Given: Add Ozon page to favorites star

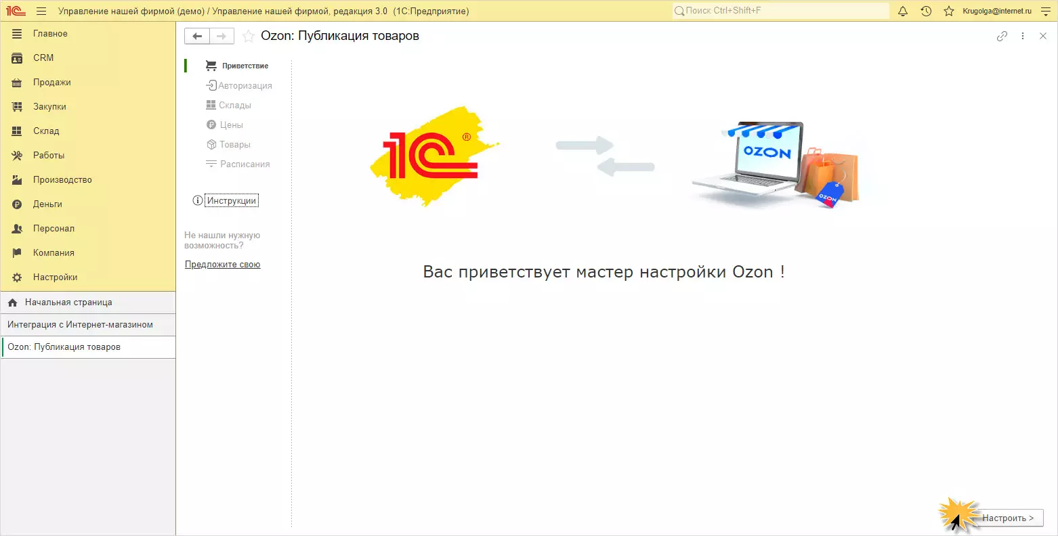Looking at the screenshot, I should pos(249,36).
